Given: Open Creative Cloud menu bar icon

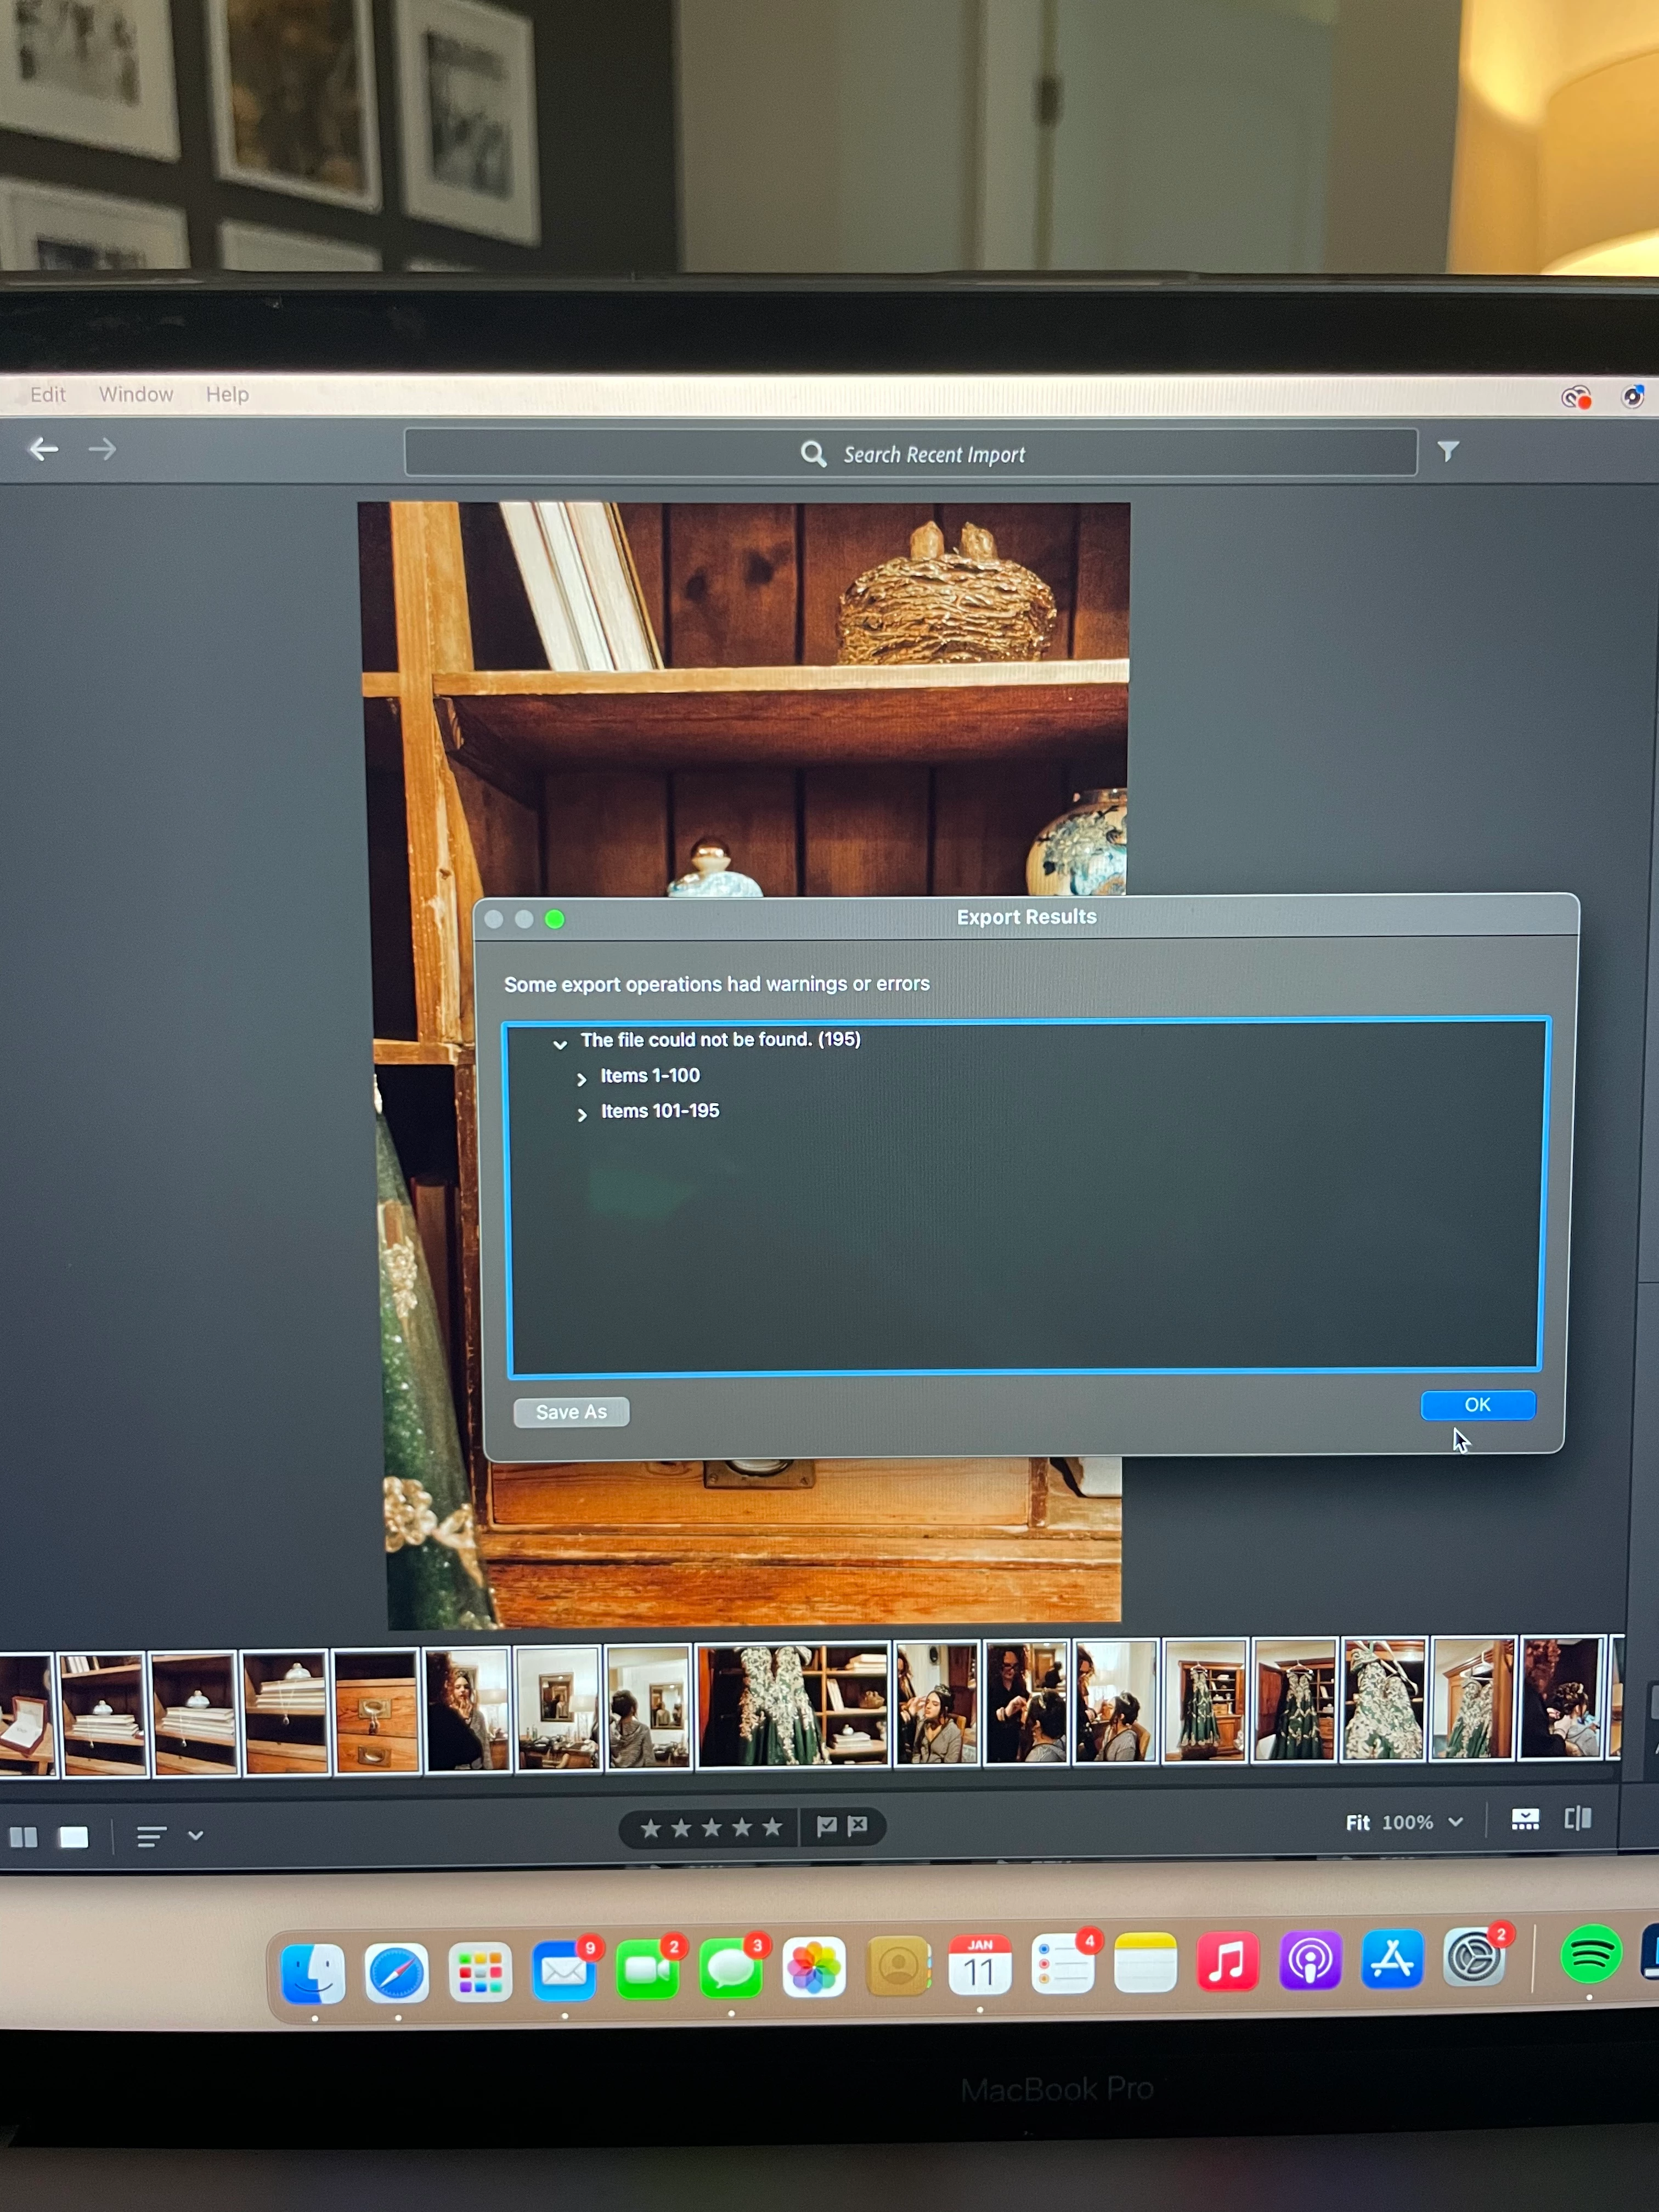Looking at the screenshot, I should point(1576,398).
